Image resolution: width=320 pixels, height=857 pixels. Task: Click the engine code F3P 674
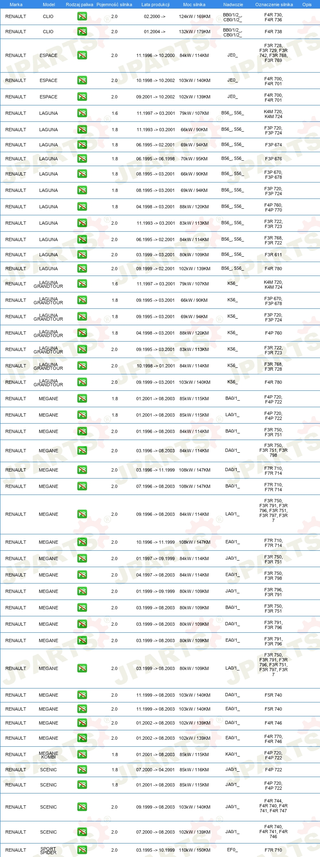pos(273,145)
